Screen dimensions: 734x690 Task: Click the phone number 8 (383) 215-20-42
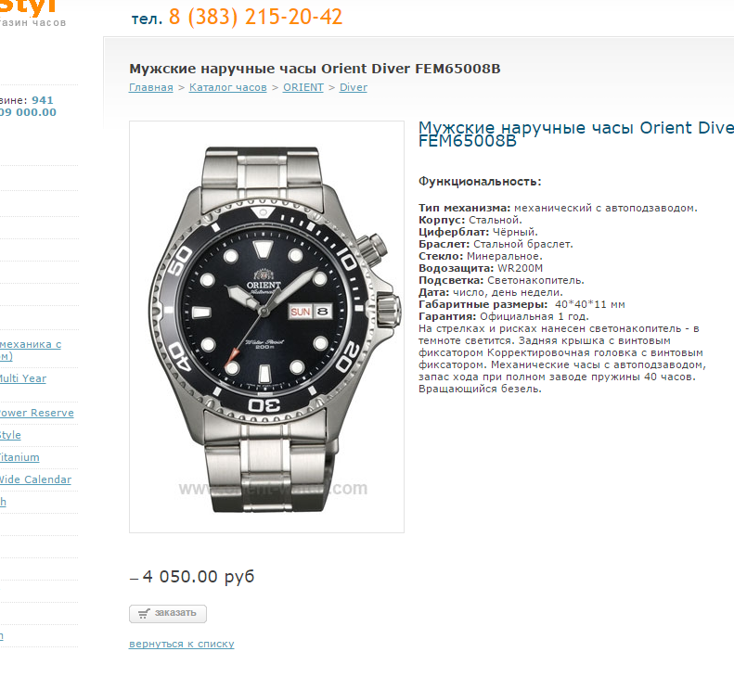(255, 17)
